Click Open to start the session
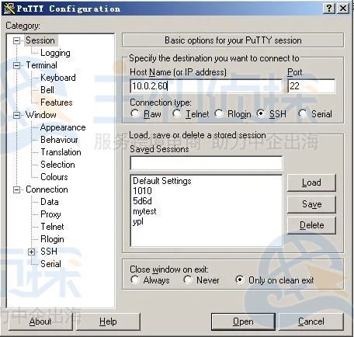Viewport: 354px width, 337px height. (243, 321)
